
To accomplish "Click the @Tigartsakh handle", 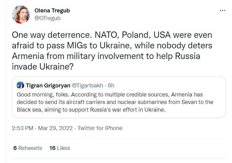I will (88, 86).
